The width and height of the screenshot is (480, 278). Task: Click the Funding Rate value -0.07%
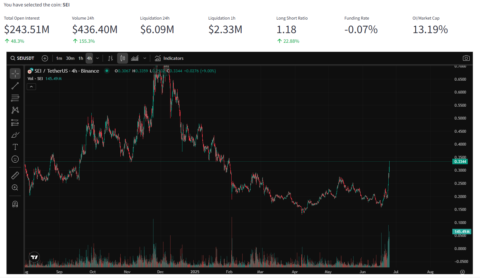point(361,30)
